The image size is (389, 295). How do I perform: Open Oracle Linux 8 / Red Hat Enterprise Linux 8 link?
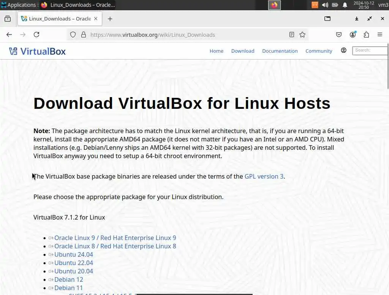(115, 246)
